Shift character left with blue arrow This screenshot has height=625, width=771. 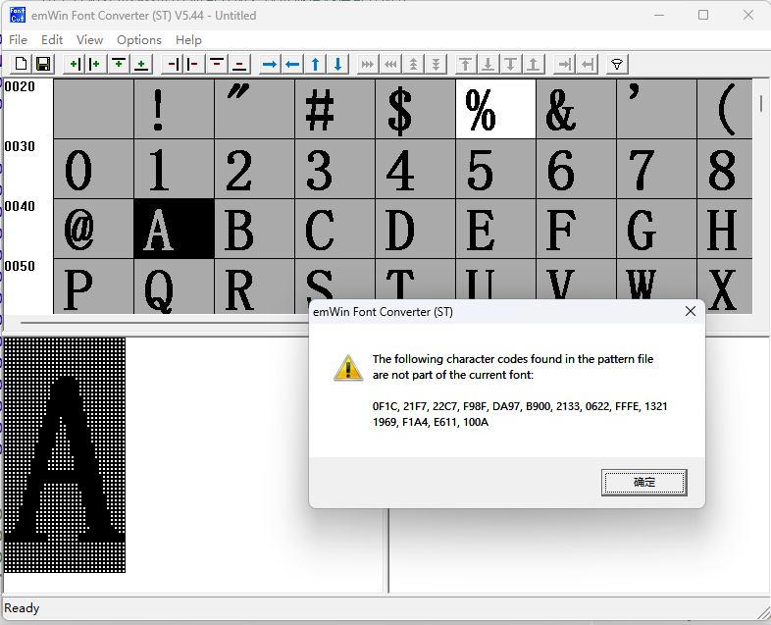click(292, 64)
